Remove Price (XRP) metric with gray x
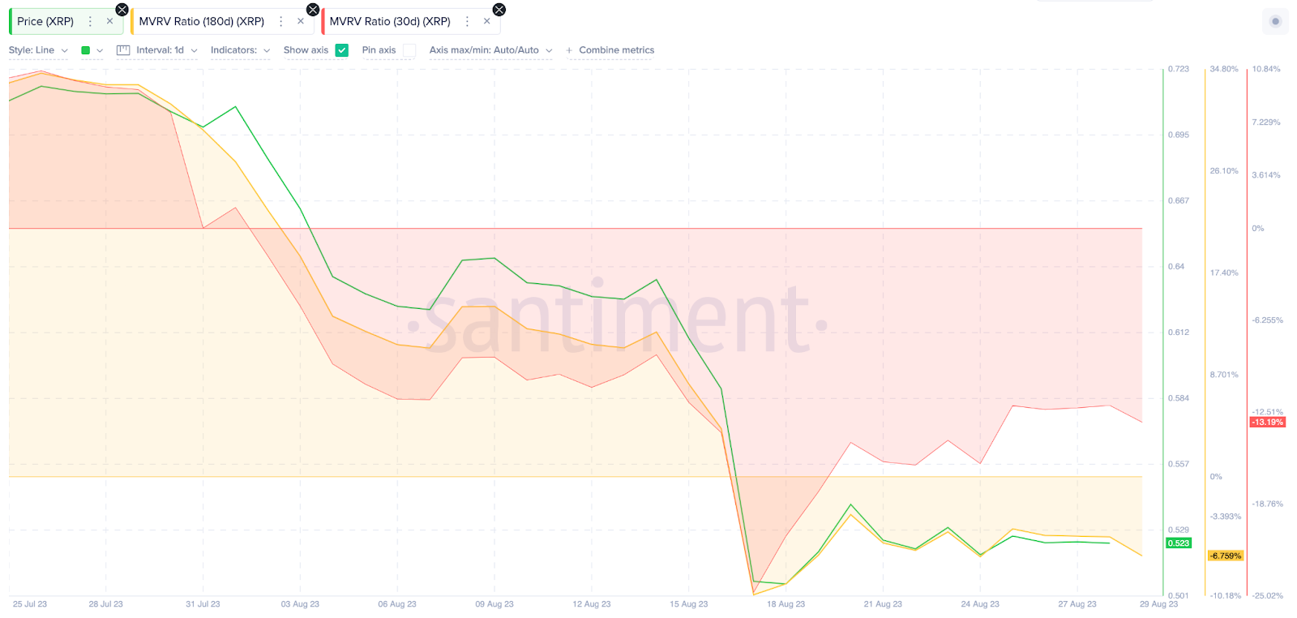 coord(109,22)
